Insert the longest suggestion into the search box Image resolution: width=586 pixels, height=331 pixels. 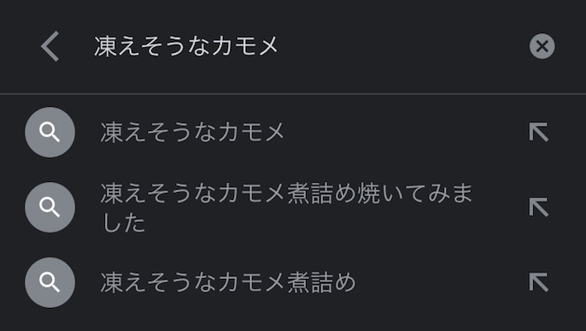point(538,207)
